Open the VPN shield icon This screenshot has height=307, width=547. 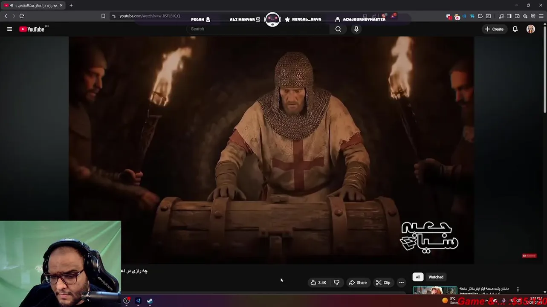pyautogui.click(x=533, y=16)
